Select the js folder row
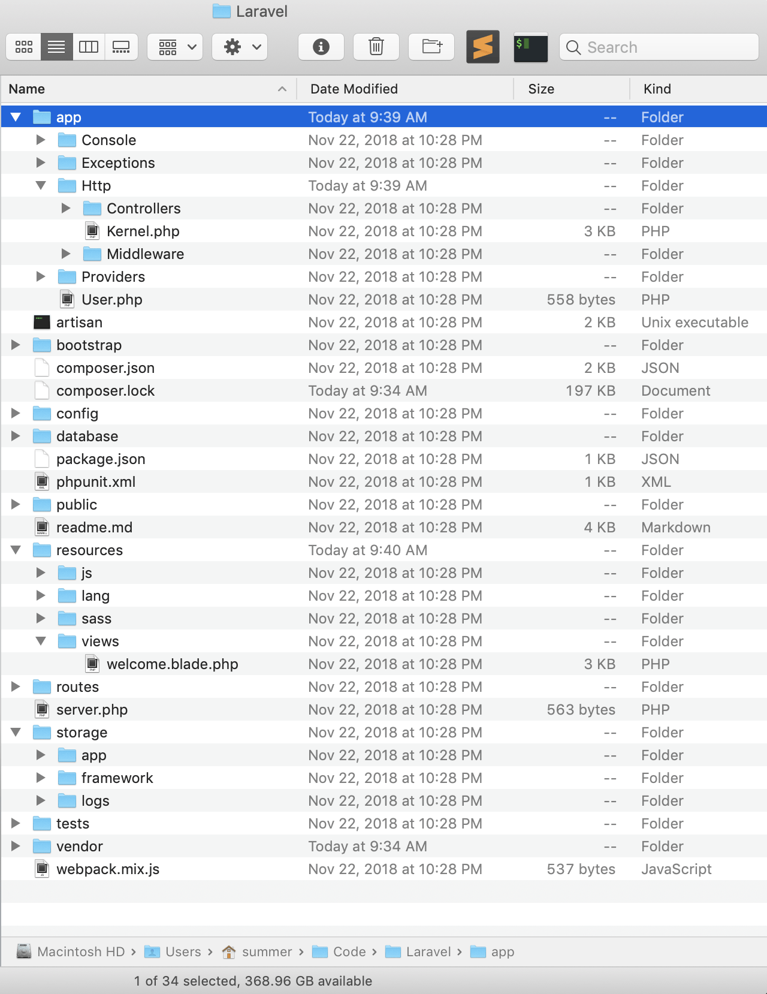 (x=383, y=573)
